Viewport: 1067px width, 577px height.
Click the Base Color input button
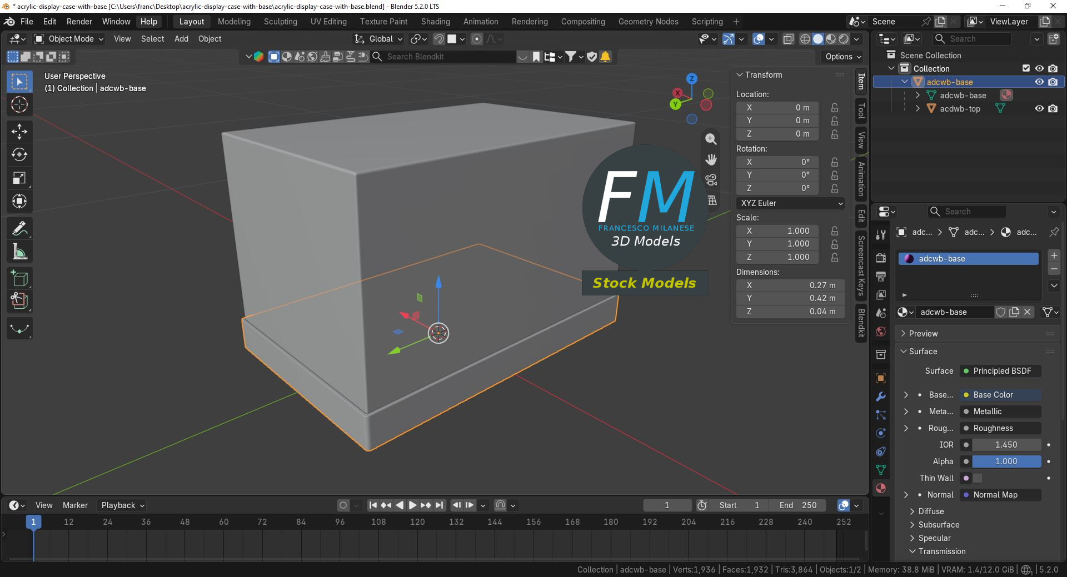(x=1001, y=395)
